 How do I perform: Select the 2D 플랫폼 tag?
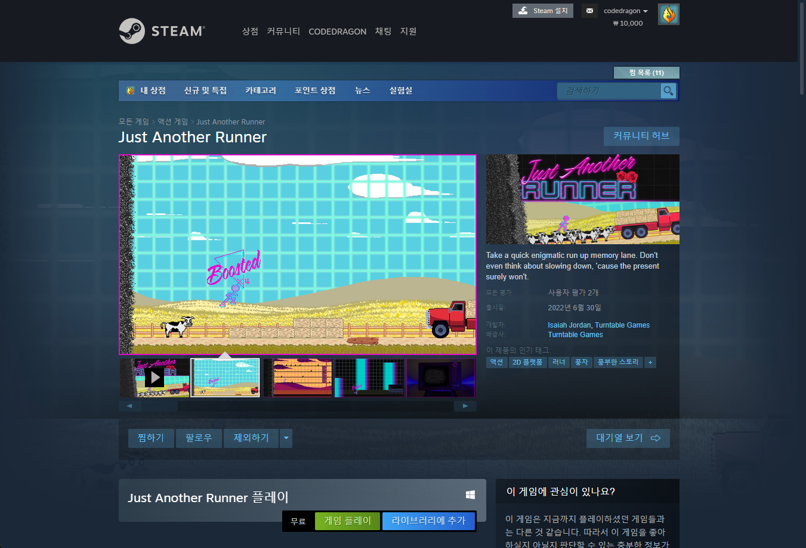527,362
